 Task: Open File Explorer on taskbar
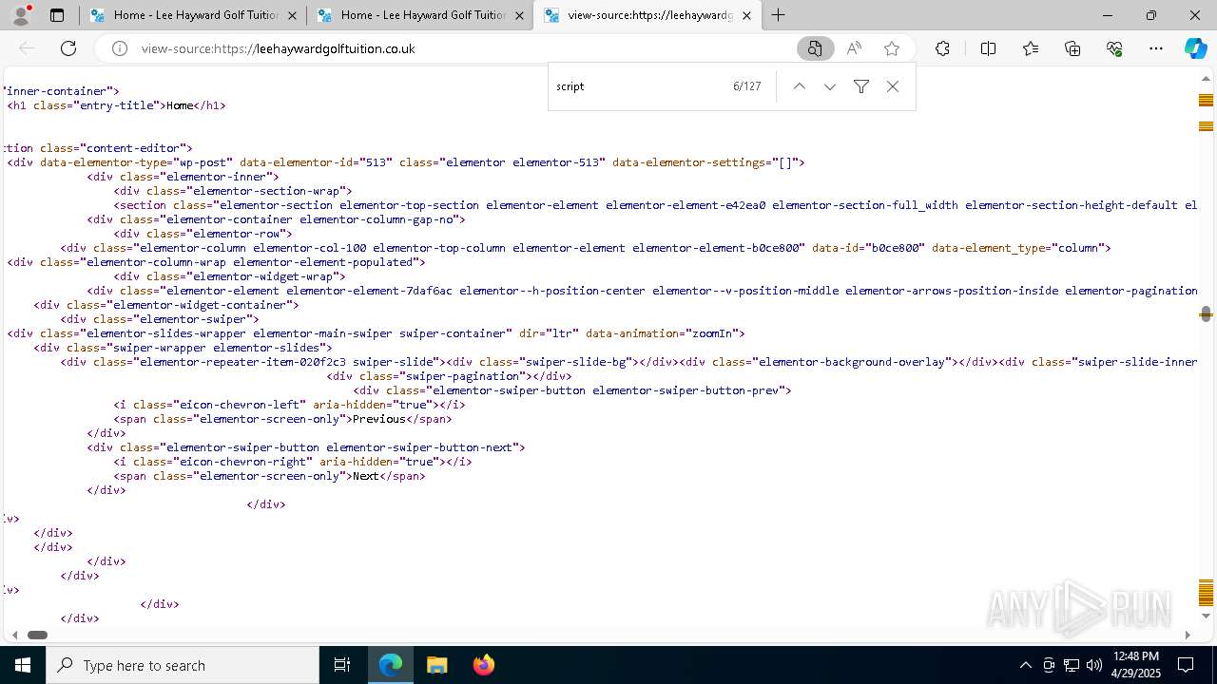[x=436, y=665]
